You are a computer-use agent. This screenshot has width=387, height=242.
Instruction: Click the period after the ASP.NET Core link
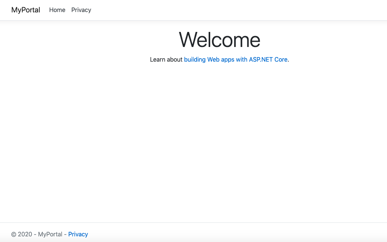click(x=288, y=60)
